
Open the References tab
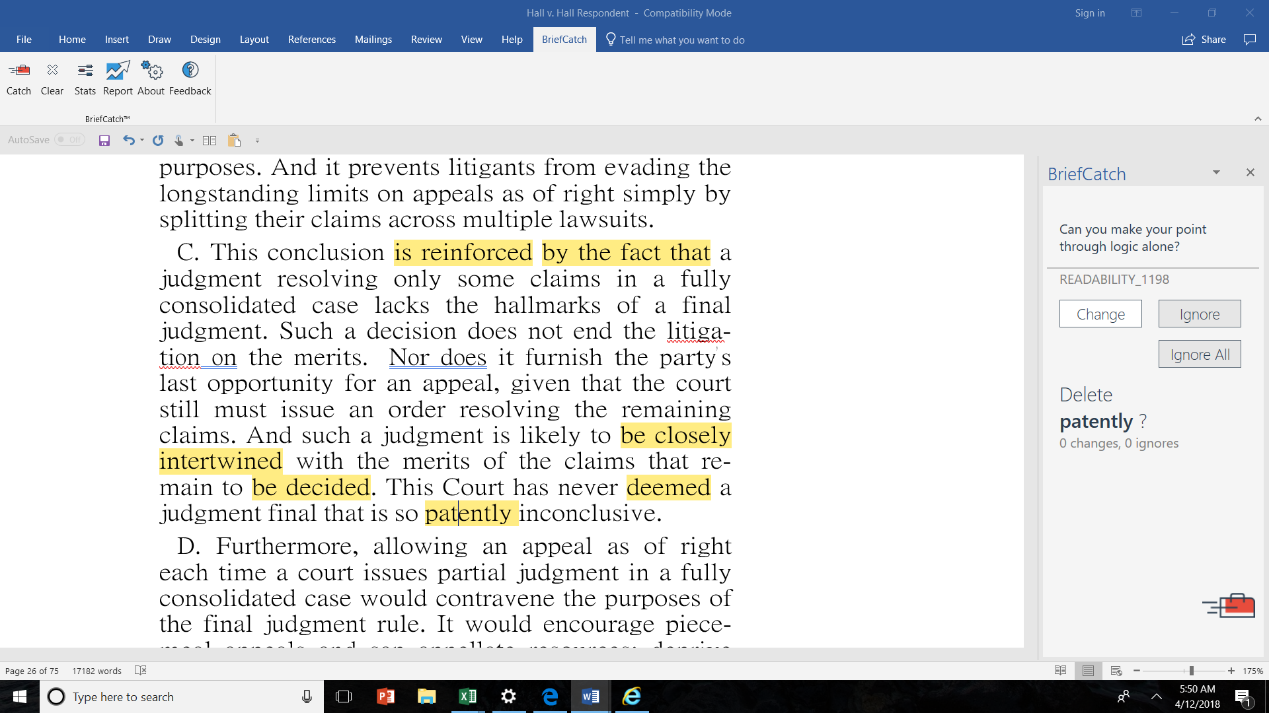(x=311, y=40)
